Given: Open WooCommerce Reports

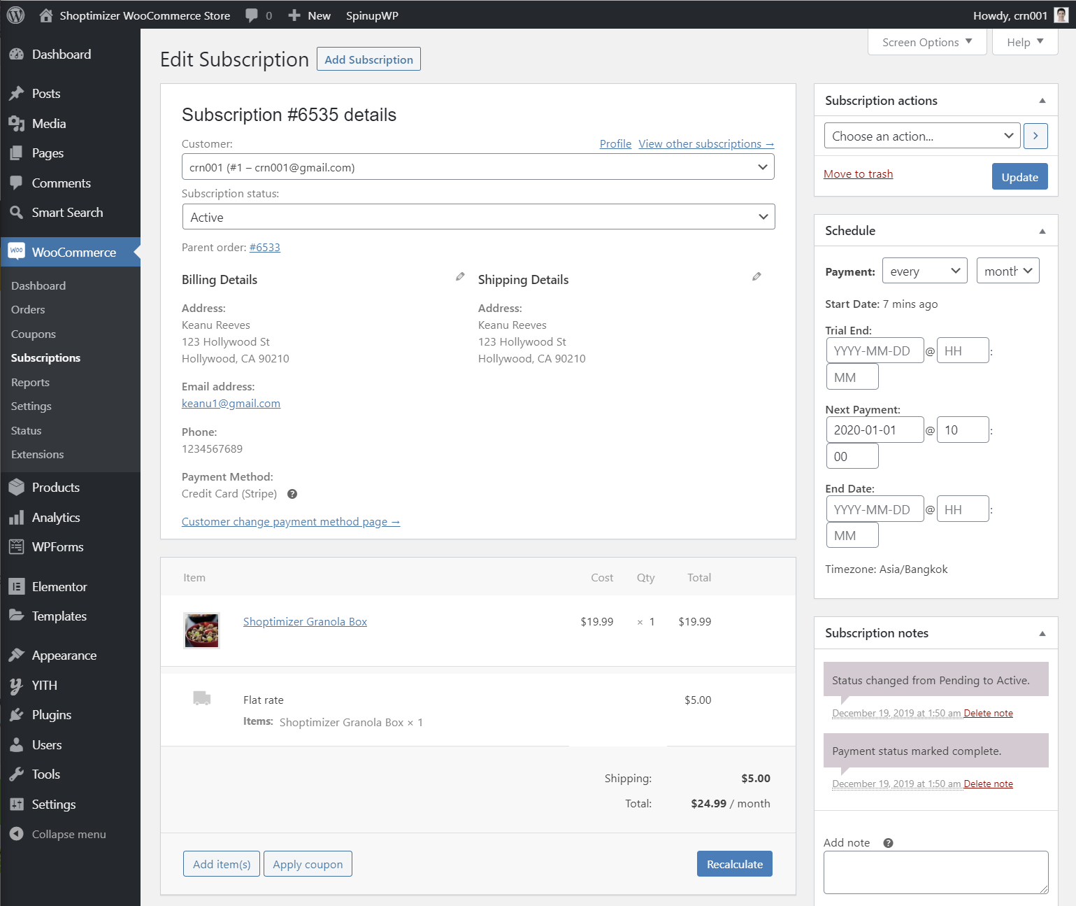Looking at the screenshot, I should (x=30, y=382).
